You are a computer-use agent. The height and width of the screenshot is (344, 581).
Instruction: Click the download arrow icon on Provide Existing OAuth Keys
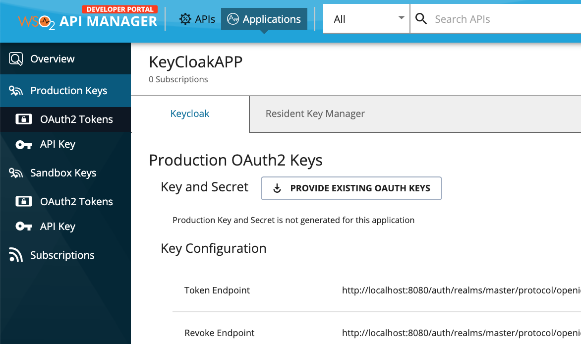coord(277,188)
